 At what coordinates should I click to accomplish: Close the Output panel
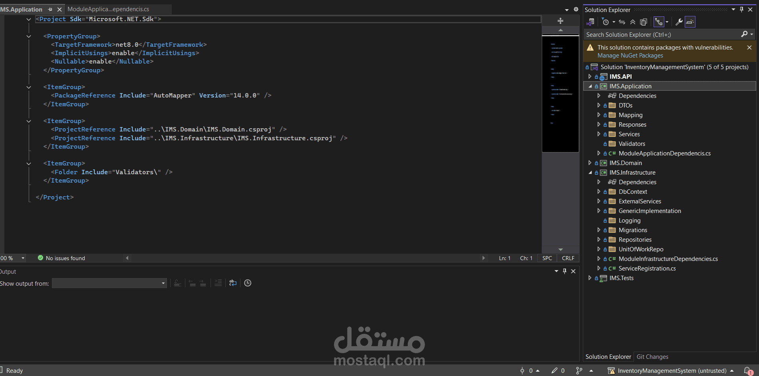pyautogui.click(x=573, y=271)
